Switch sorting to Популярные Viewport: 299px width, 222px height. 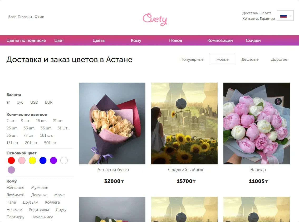pyautogui.click(x=192, y=59)
